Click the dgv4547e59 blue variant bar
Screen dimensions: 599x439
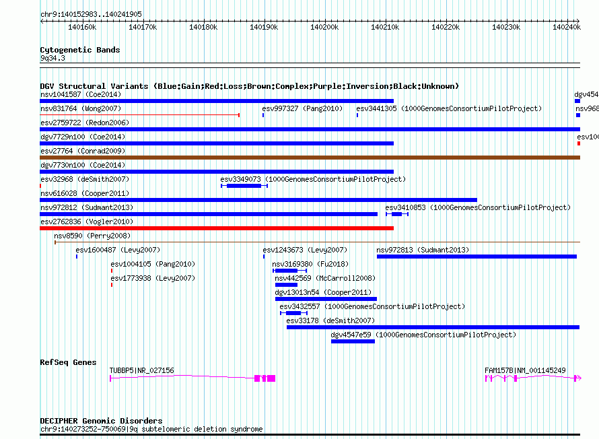(x=353, y=341)
